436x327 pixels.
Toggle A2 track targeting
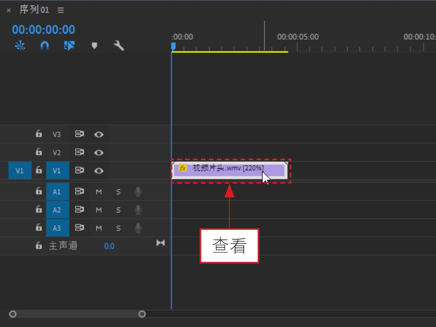coord(58,210)
